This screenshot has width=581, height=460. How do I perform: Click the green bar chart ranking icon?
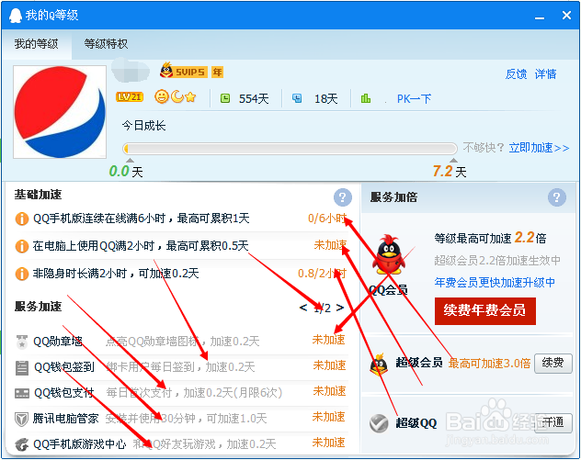point(366,98)
